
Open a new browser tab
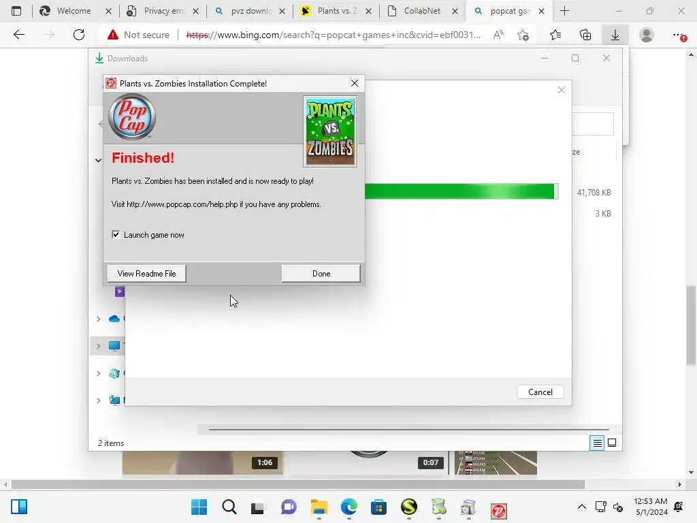[x=564, y=11]
